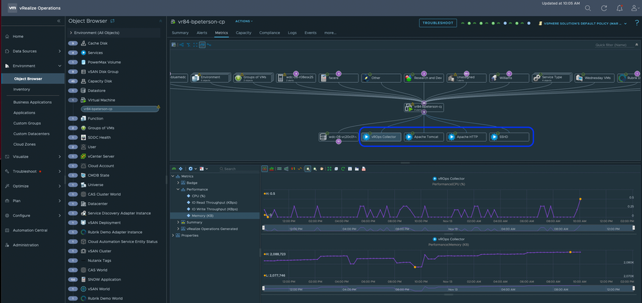Screen dimensions: 642x303
Task: Collapse the left navigation with the double chevron
Action: pyautogui.click(x=58, y=21)
